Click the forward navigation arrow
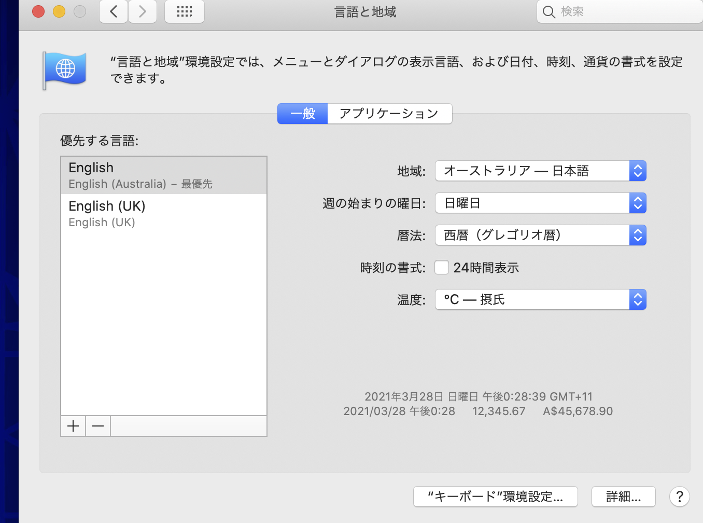 pos(143,11)
